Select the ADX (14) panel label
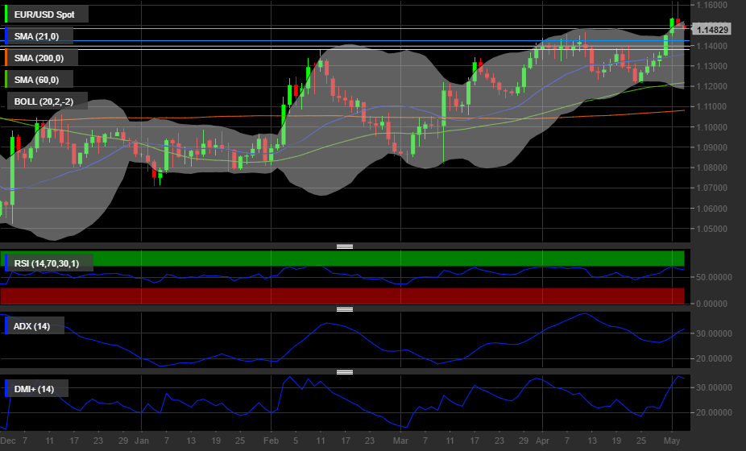The height and width of the screenshot is (451, 746). point(32,326)
